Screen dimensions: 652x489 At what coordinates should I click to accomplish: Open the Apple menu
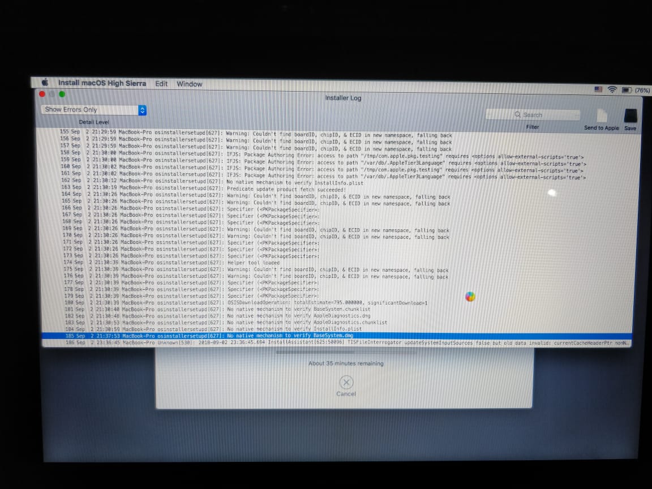(x=45, y=82)
